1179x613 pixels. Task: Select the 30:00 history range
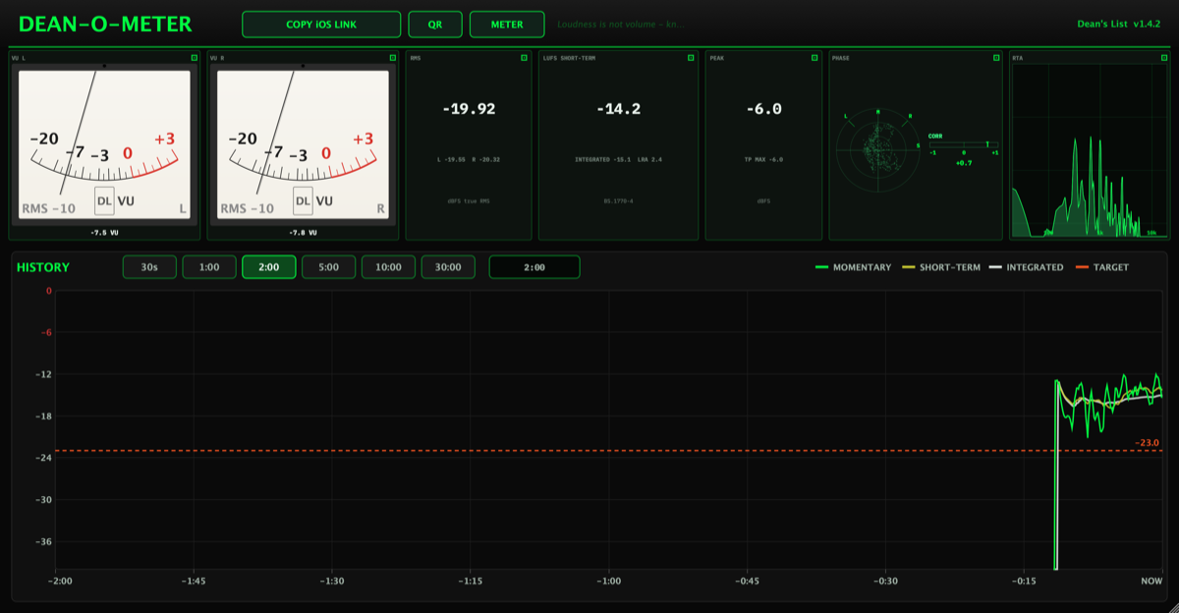(448, 267)
